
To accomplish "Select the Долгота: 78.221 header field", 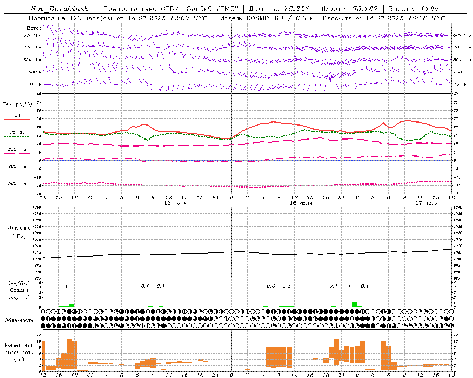I will click(x=279, y=9).
